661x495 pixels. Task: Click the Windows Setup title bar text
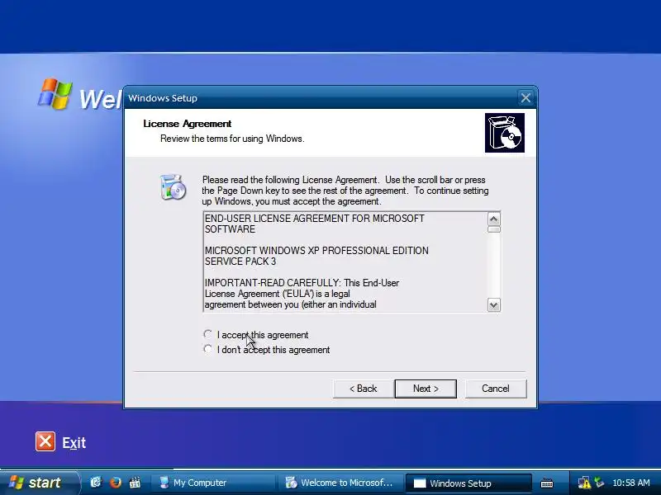[x=163, y=98]
